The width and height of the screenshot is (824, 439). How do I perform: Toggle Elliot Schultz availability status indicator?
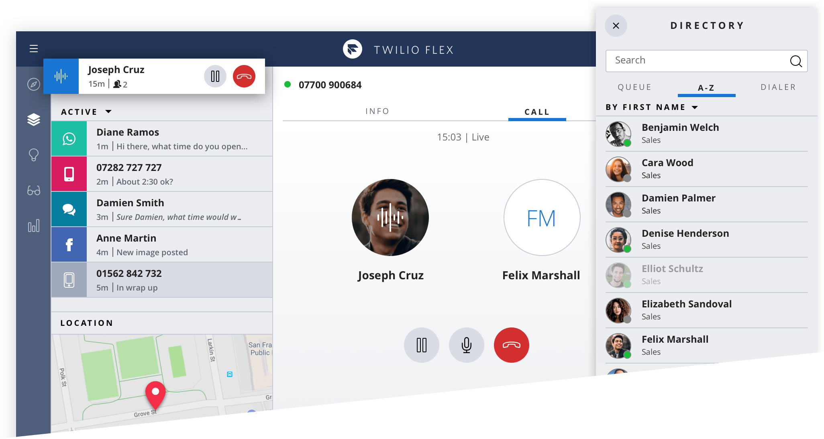[x=628, y=284]
